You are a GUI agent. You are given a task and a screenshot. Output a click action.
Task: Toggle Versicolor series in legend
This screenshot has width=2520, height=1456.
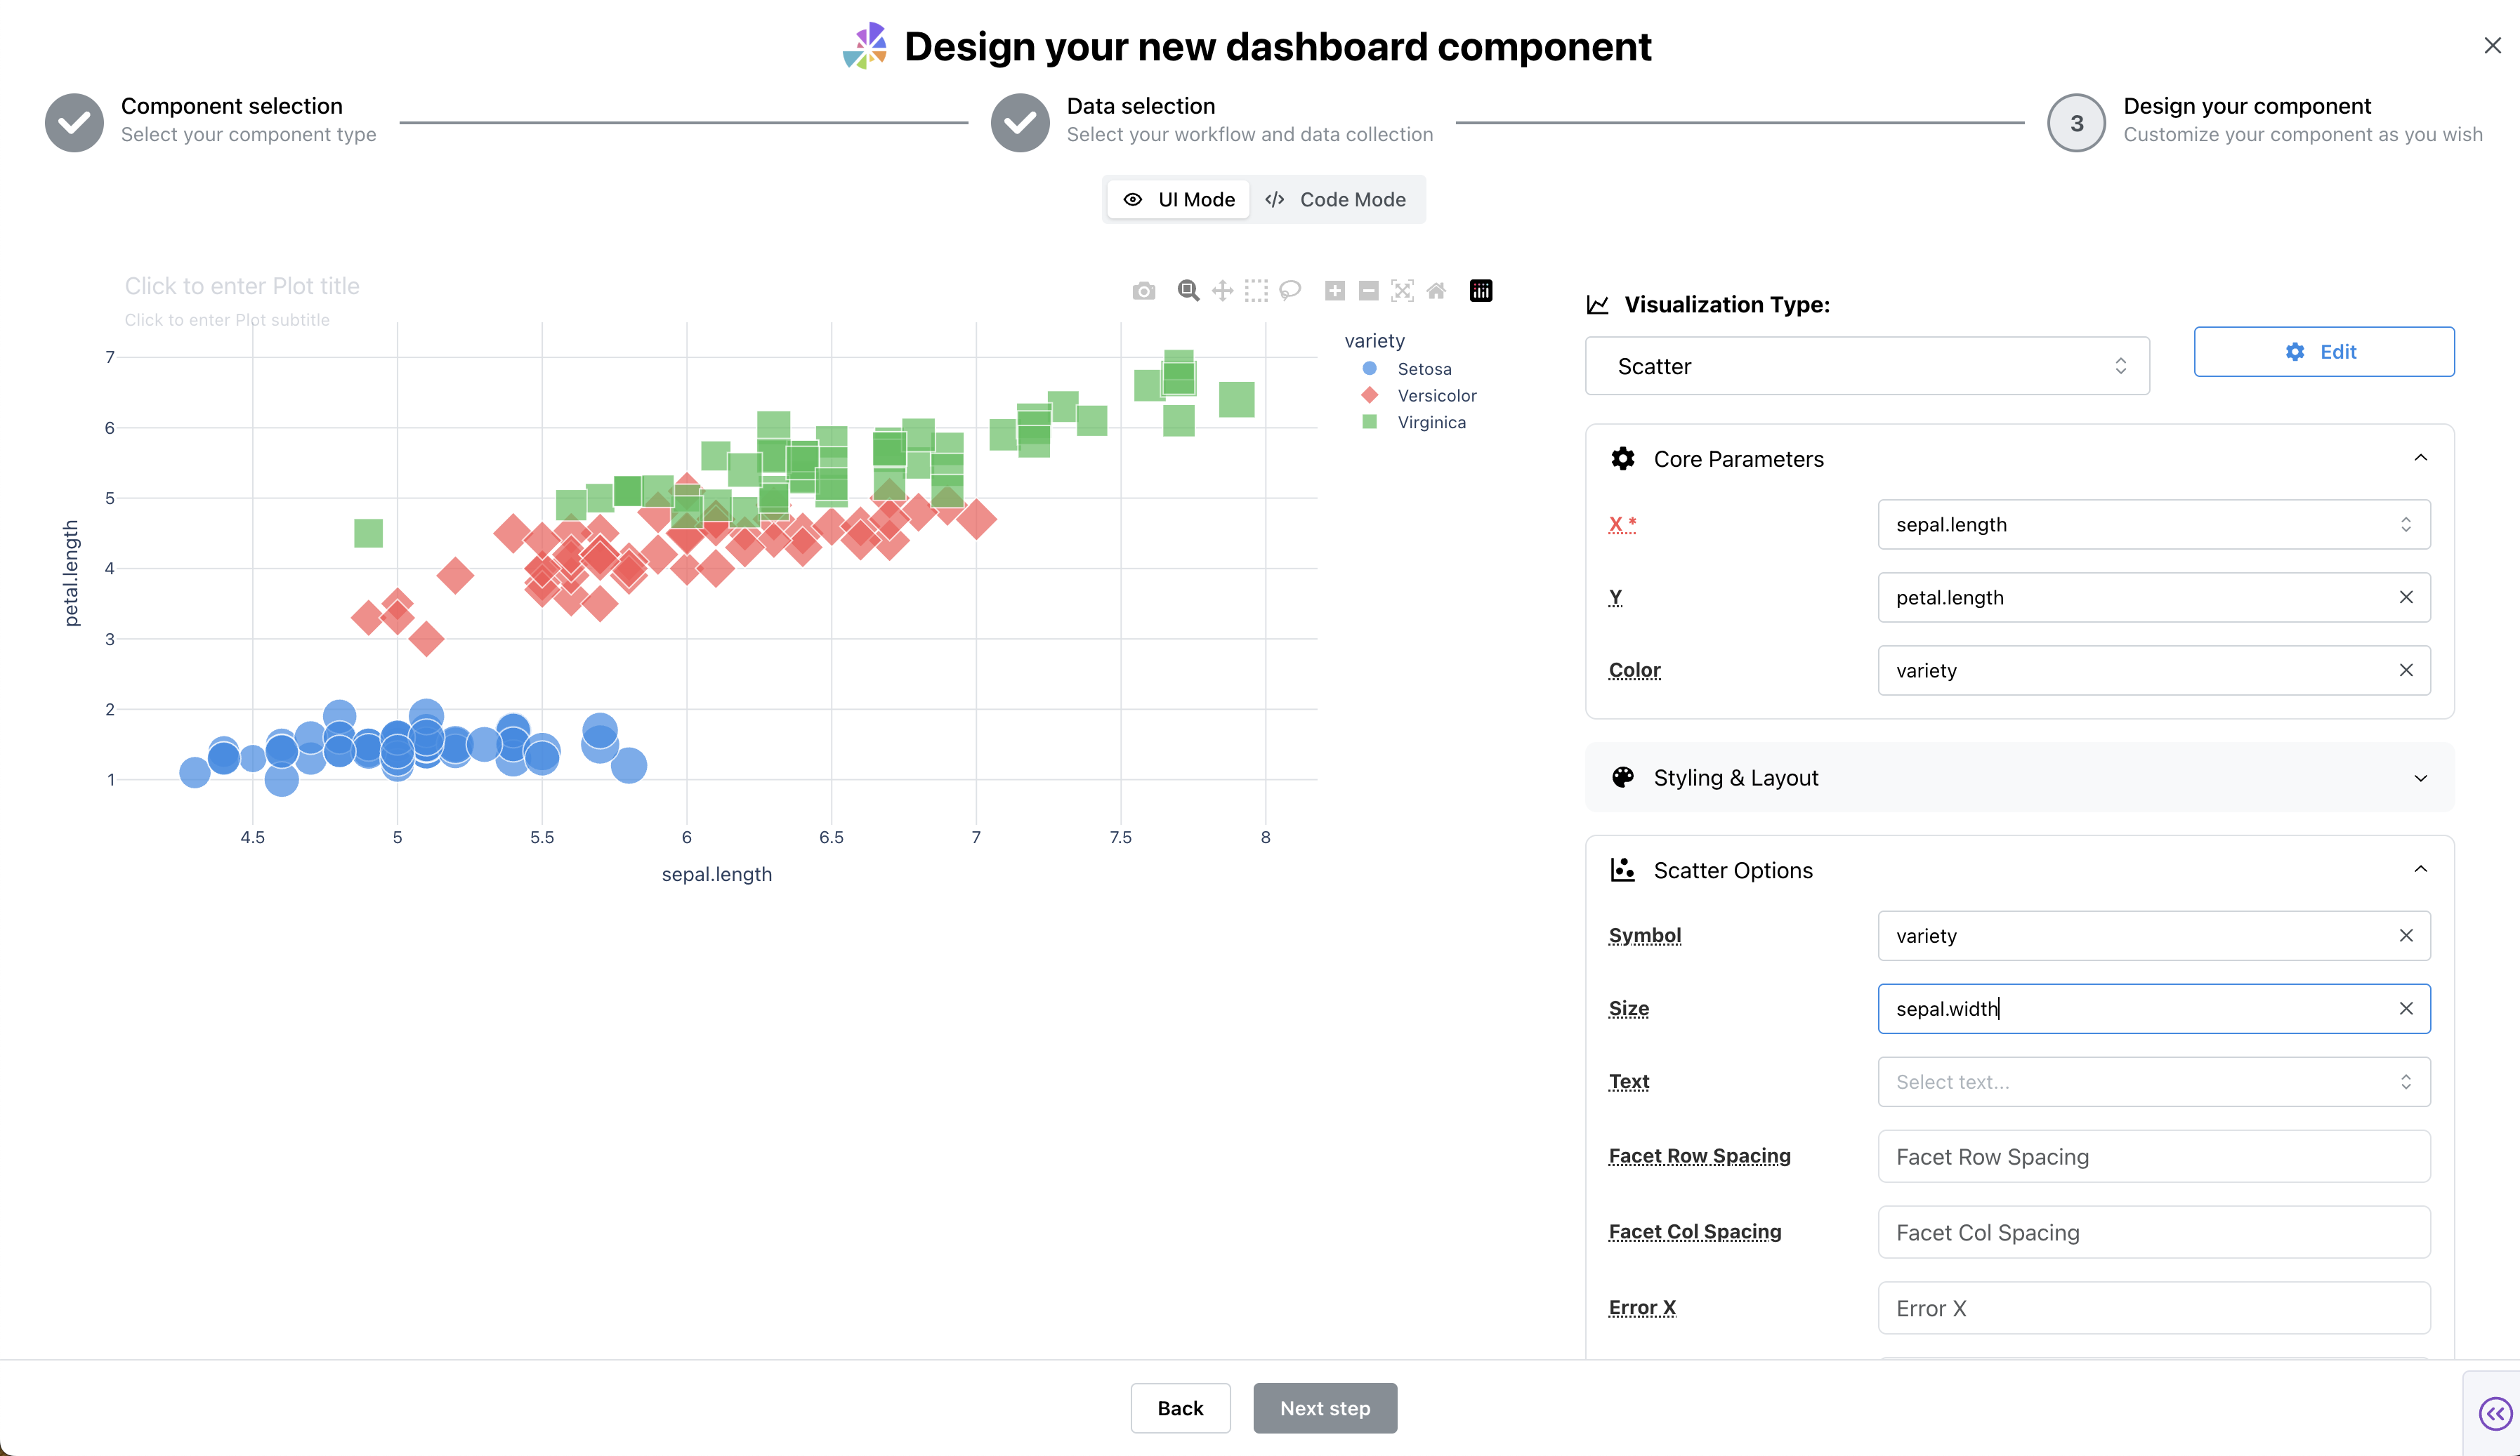(1436, 396)
